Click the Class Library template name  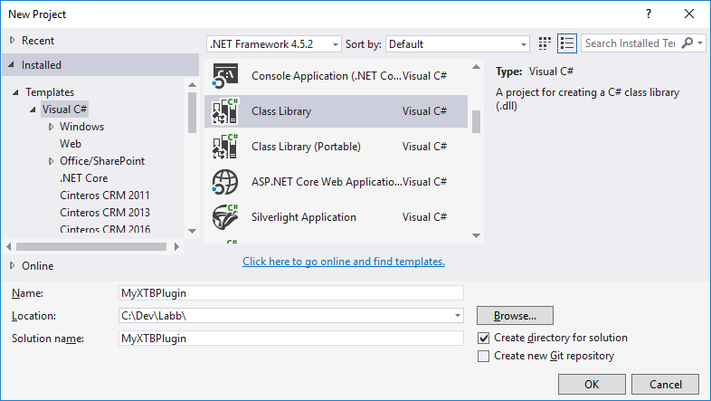281,111
